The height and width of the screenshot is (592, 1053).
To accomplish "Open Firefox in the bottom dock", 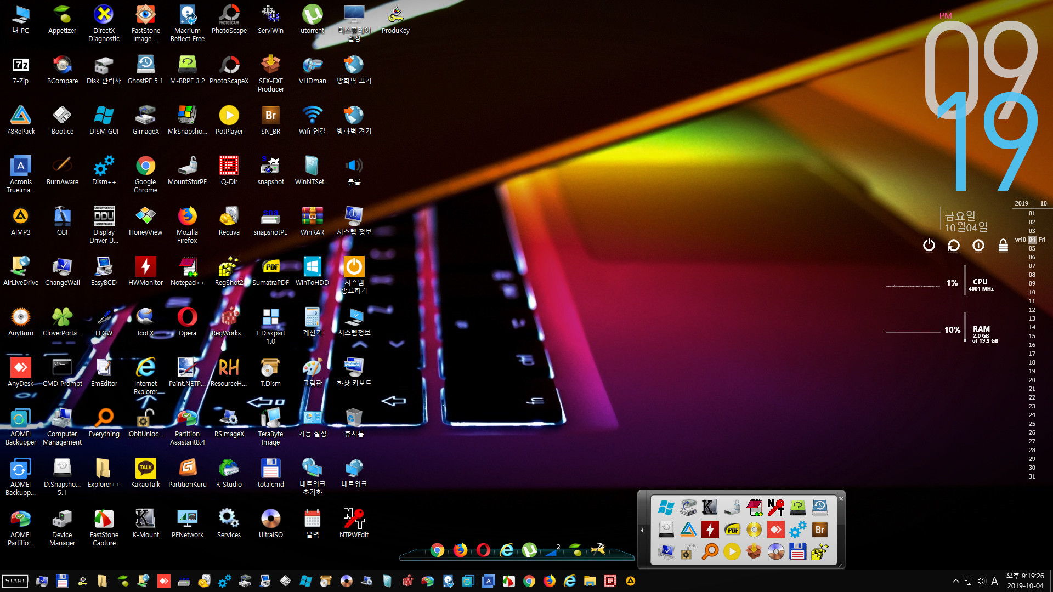I will click(460, 550).
